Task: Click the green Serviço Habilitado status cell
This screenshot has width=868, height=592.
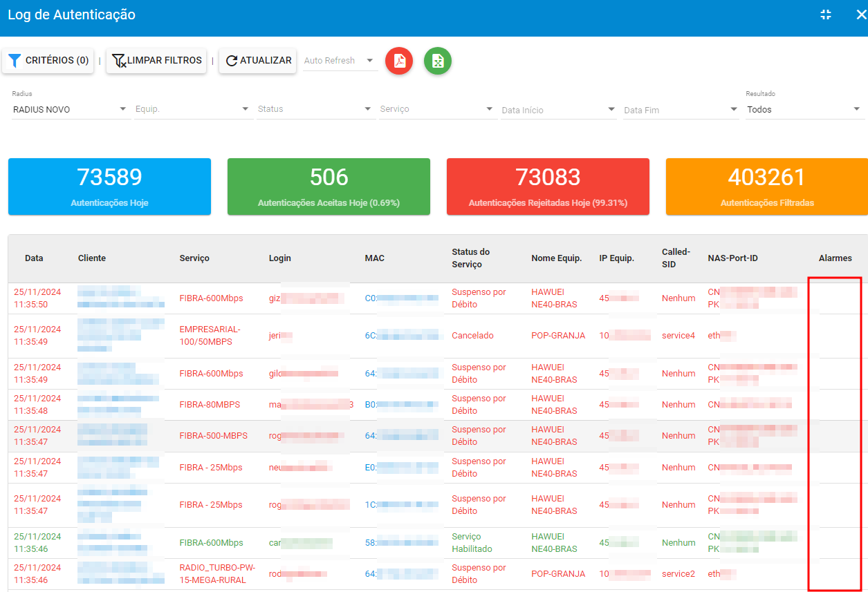Action: tap(472, 543)
